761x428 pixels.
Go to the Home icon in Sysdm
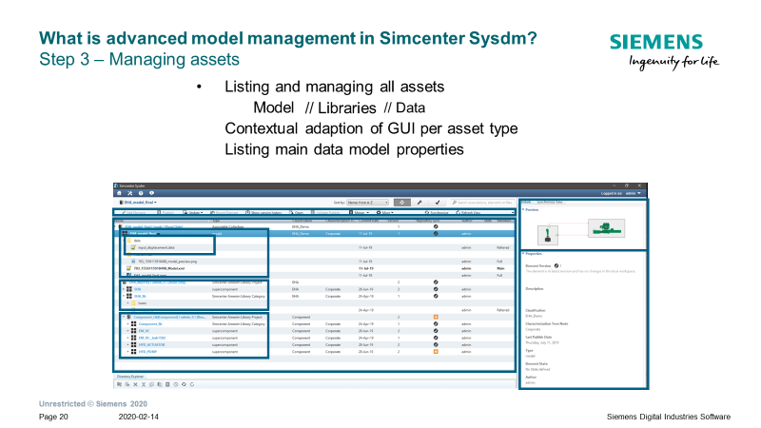pyautogui.click(x=119, y=193)
